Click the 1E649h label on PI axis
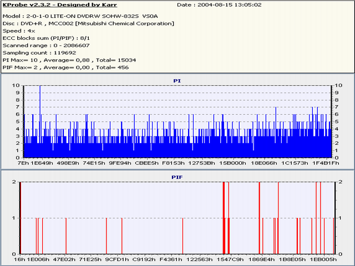 (x=42, y=163)
